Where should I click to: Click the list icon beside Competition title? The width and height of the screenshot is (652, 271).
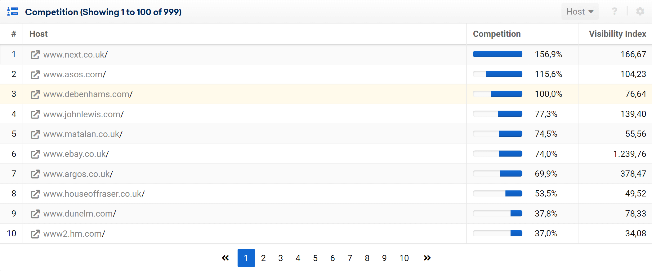click(x=13, y=12)
